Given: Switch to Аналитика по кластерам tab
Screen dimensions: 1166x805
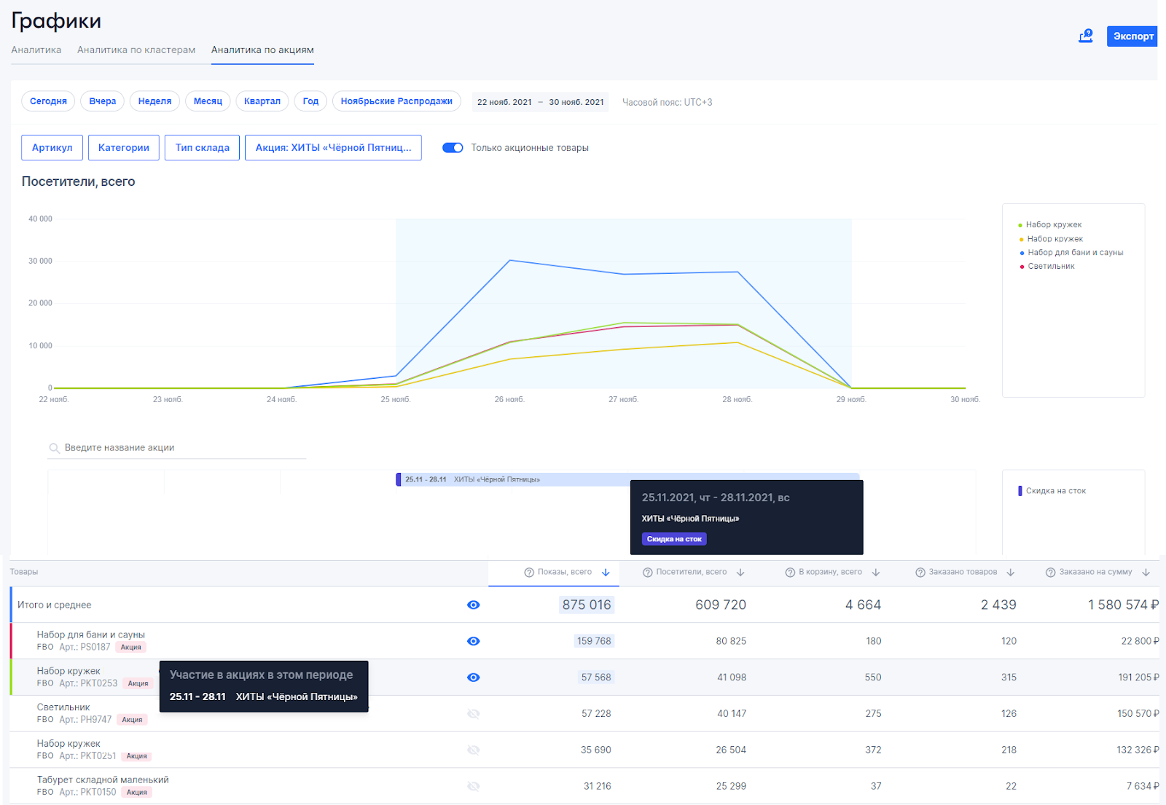Looking at the screenshot, I should [x=136, y=50].
